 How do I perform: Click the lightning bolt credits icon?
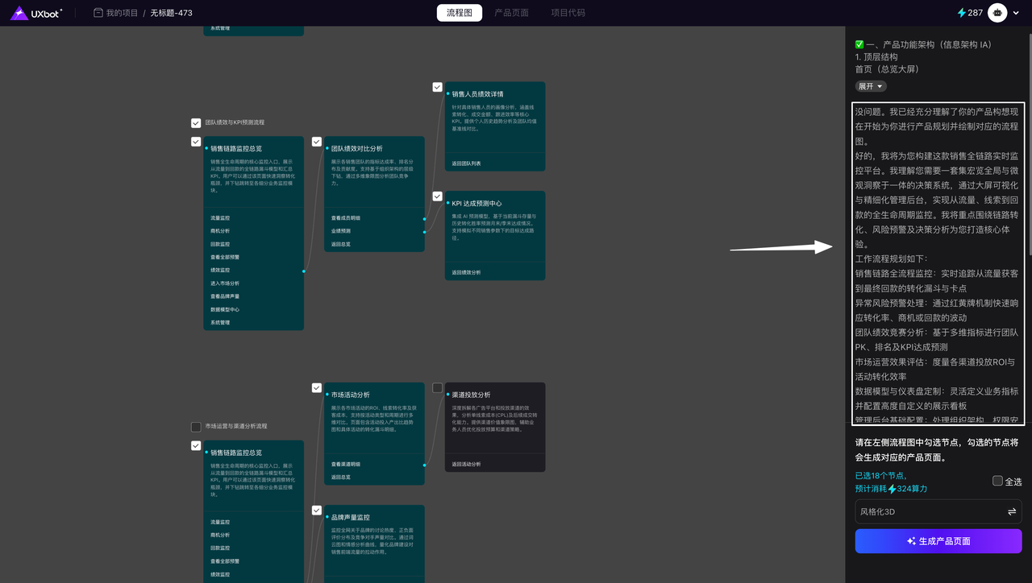click(x=961, y=13)
